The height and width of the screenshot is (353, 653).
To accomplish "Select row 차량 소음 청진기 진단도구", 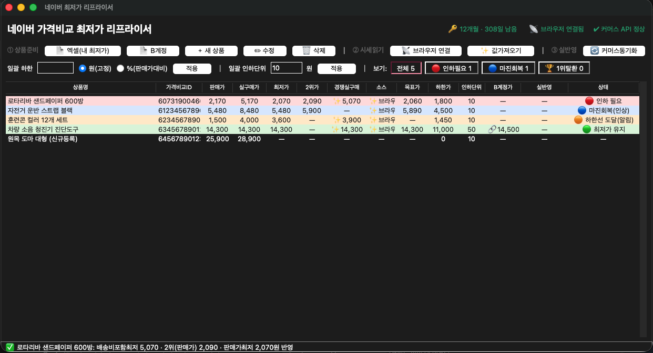I will (x=322, y=129).
